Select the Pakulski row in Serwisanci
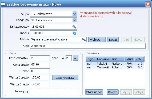The image size is (152, 99). click(x=115, y=64)
